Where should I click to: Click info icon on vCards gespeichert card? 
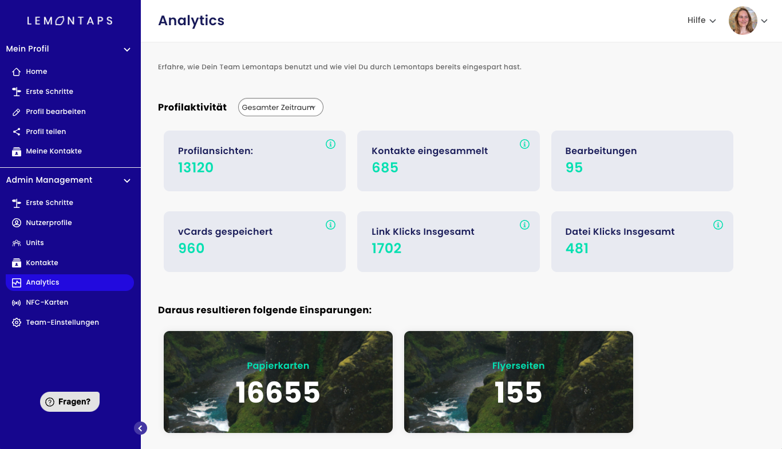pyautogui.click(x=330, y=225)
